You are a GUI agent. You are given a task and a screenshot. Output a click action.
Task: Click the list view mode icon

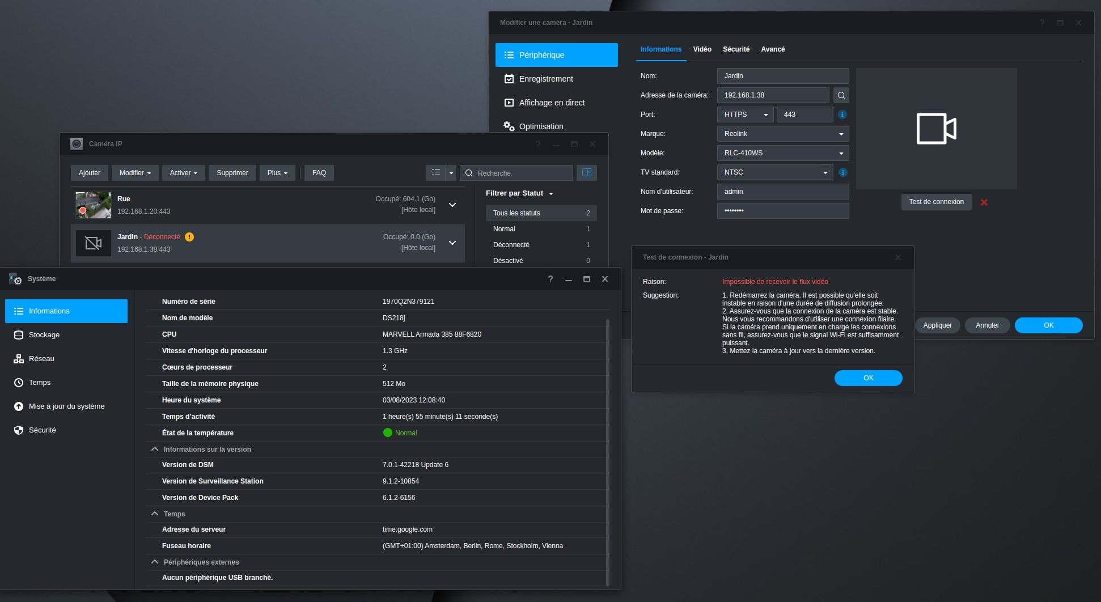435,173
